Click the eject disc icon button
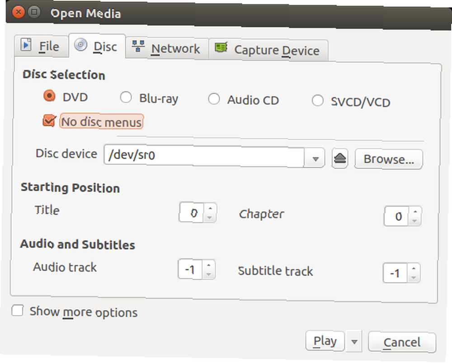This screenshot has height=363, width=452. (340, 158)
